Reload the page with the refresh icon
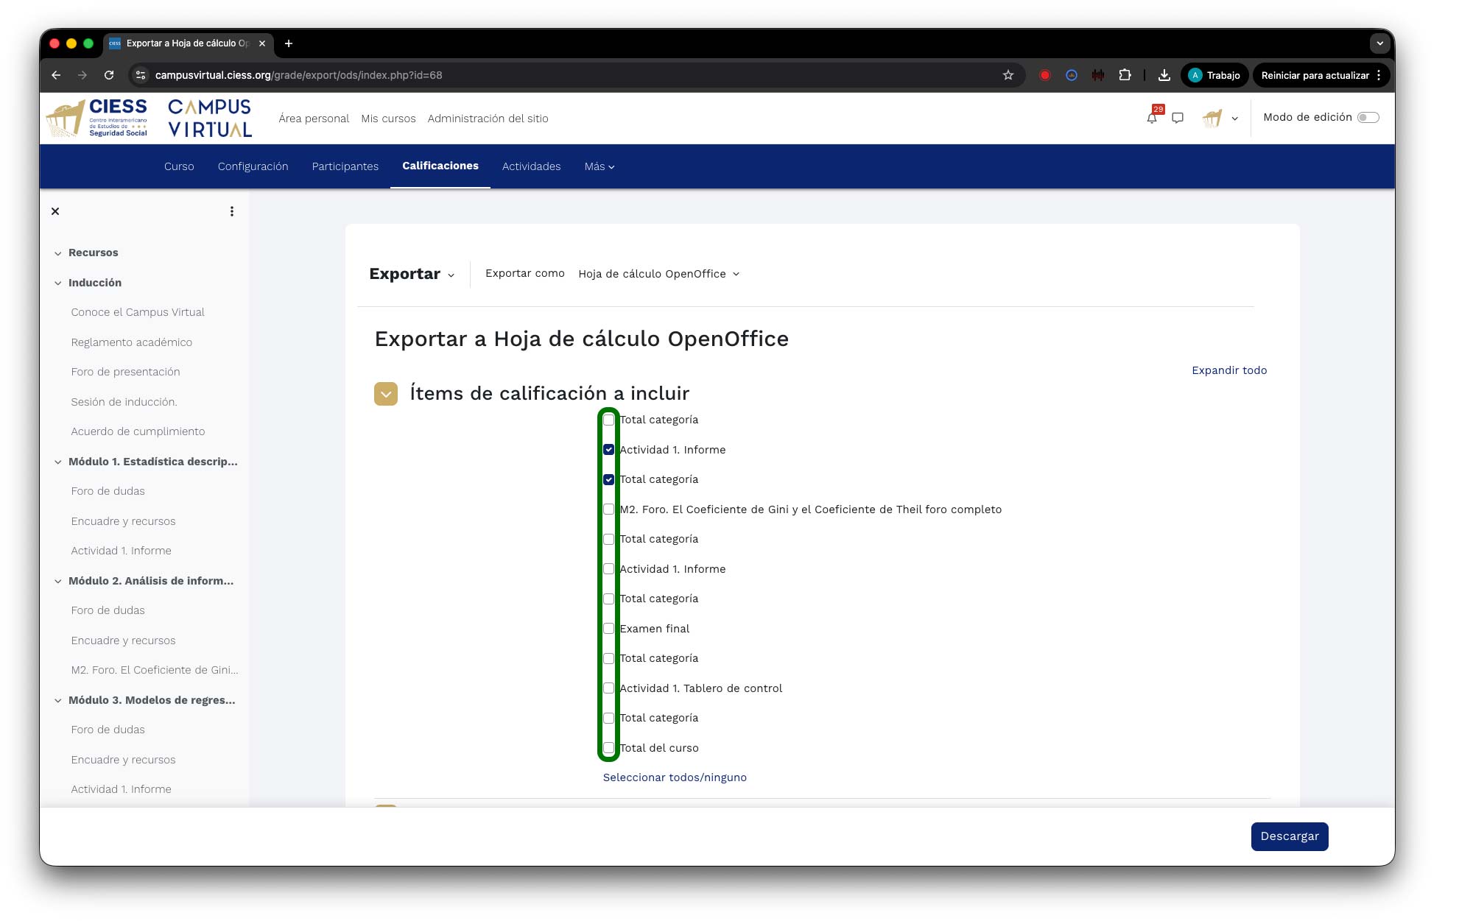1459x921 pixels. 109,75
